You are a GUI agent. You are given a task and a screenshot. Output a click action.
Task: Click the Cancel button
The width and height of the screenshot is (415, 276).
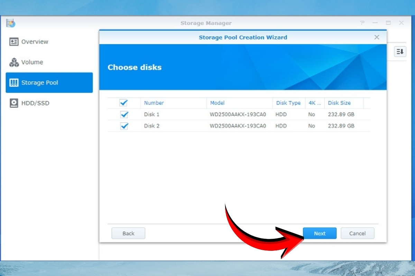tap(358, 234)
